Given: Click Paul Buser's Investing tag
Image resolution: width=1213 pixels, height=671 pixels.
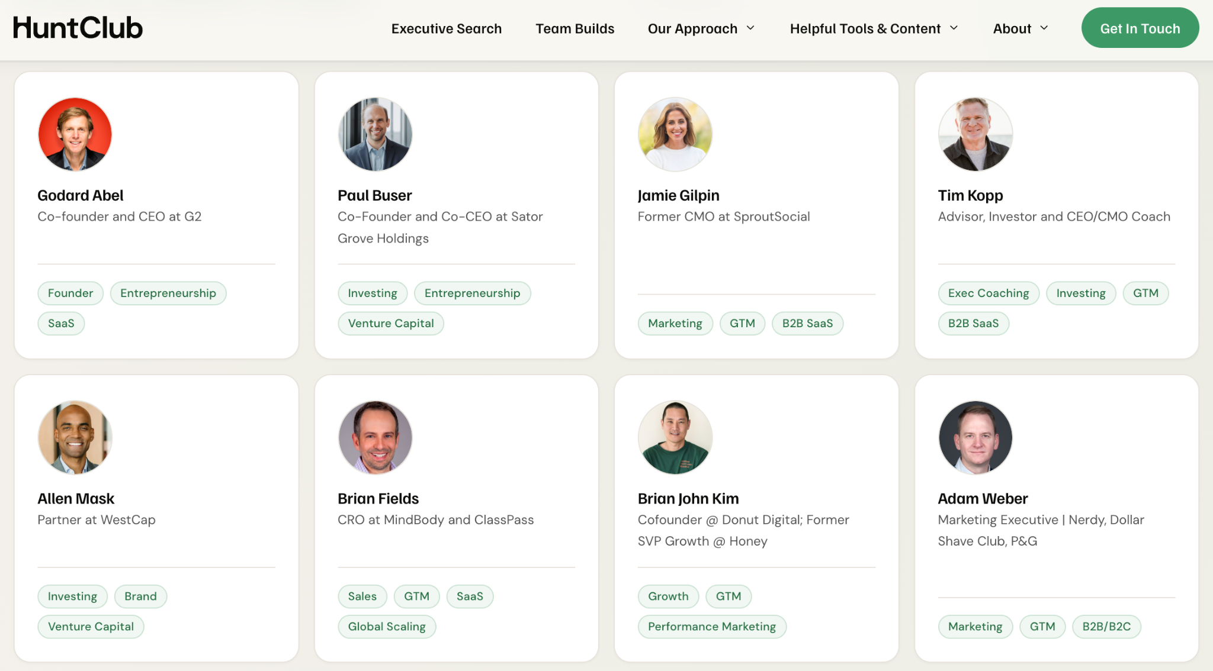Looking at the screenshot, I should pos(373,293).
